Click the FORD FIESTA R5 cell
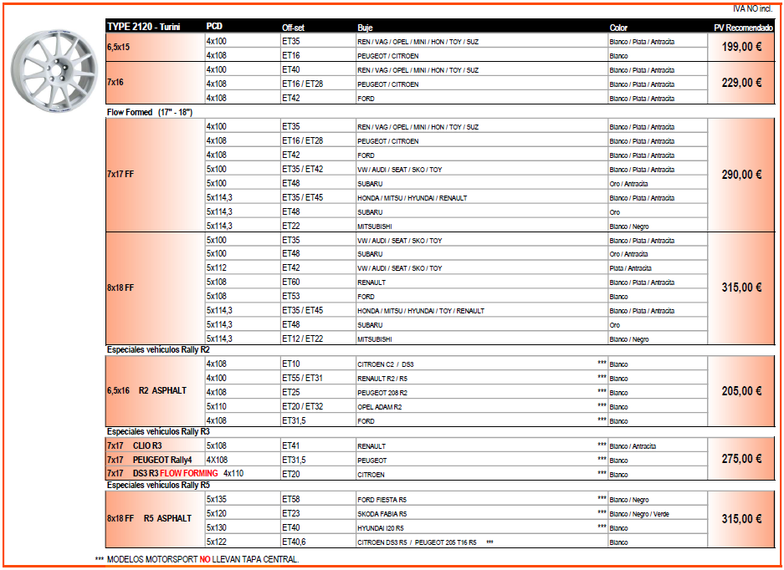784x570 pixels. pyautogui.click(x=382, y=500)
